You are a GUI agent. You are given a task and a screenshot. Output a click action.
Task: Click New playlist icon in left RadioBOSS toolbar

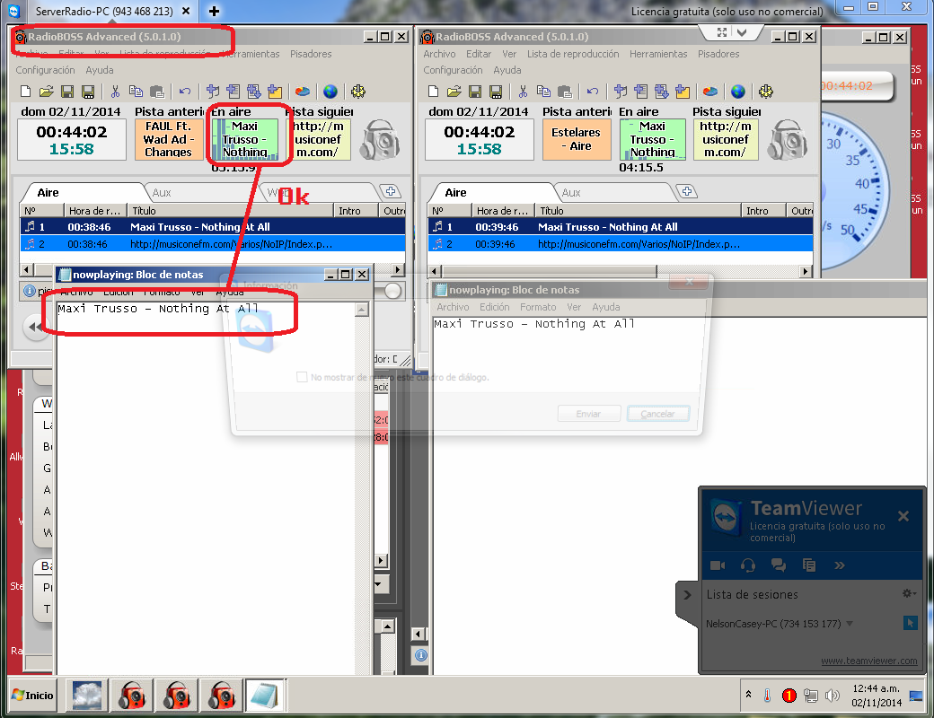(x=26, y=91)
